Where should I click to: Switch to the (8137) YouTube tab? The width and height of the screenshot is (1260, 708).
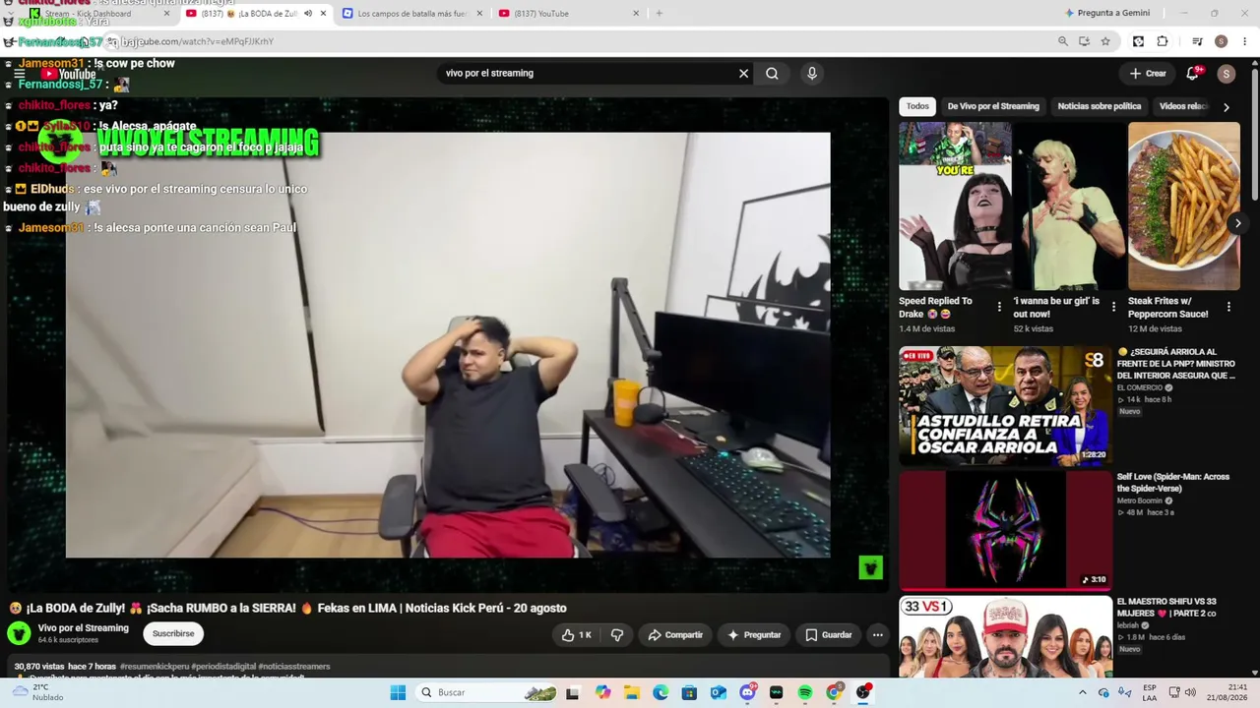pos(569,14)
